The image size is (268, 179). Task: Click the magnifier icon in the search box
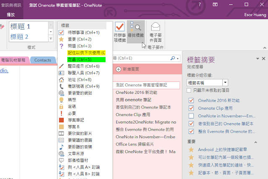click(173, 58)
